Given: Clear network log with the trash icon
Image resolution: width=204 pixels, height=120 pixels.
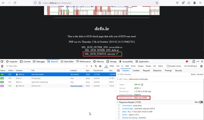Looking at the screenshot, I should tap(2, 66).
